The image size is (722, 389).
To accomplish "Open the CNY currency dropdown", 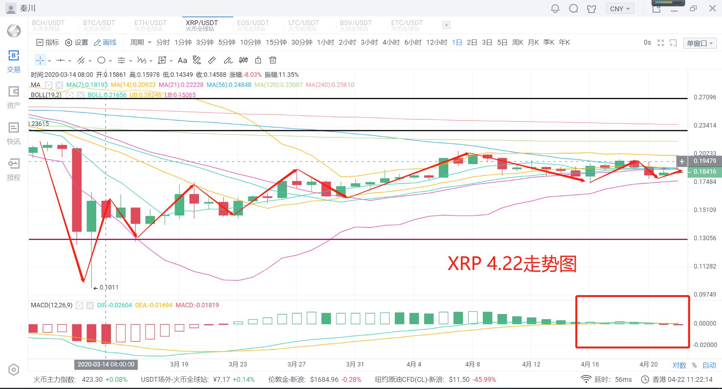I will (620, 9).
